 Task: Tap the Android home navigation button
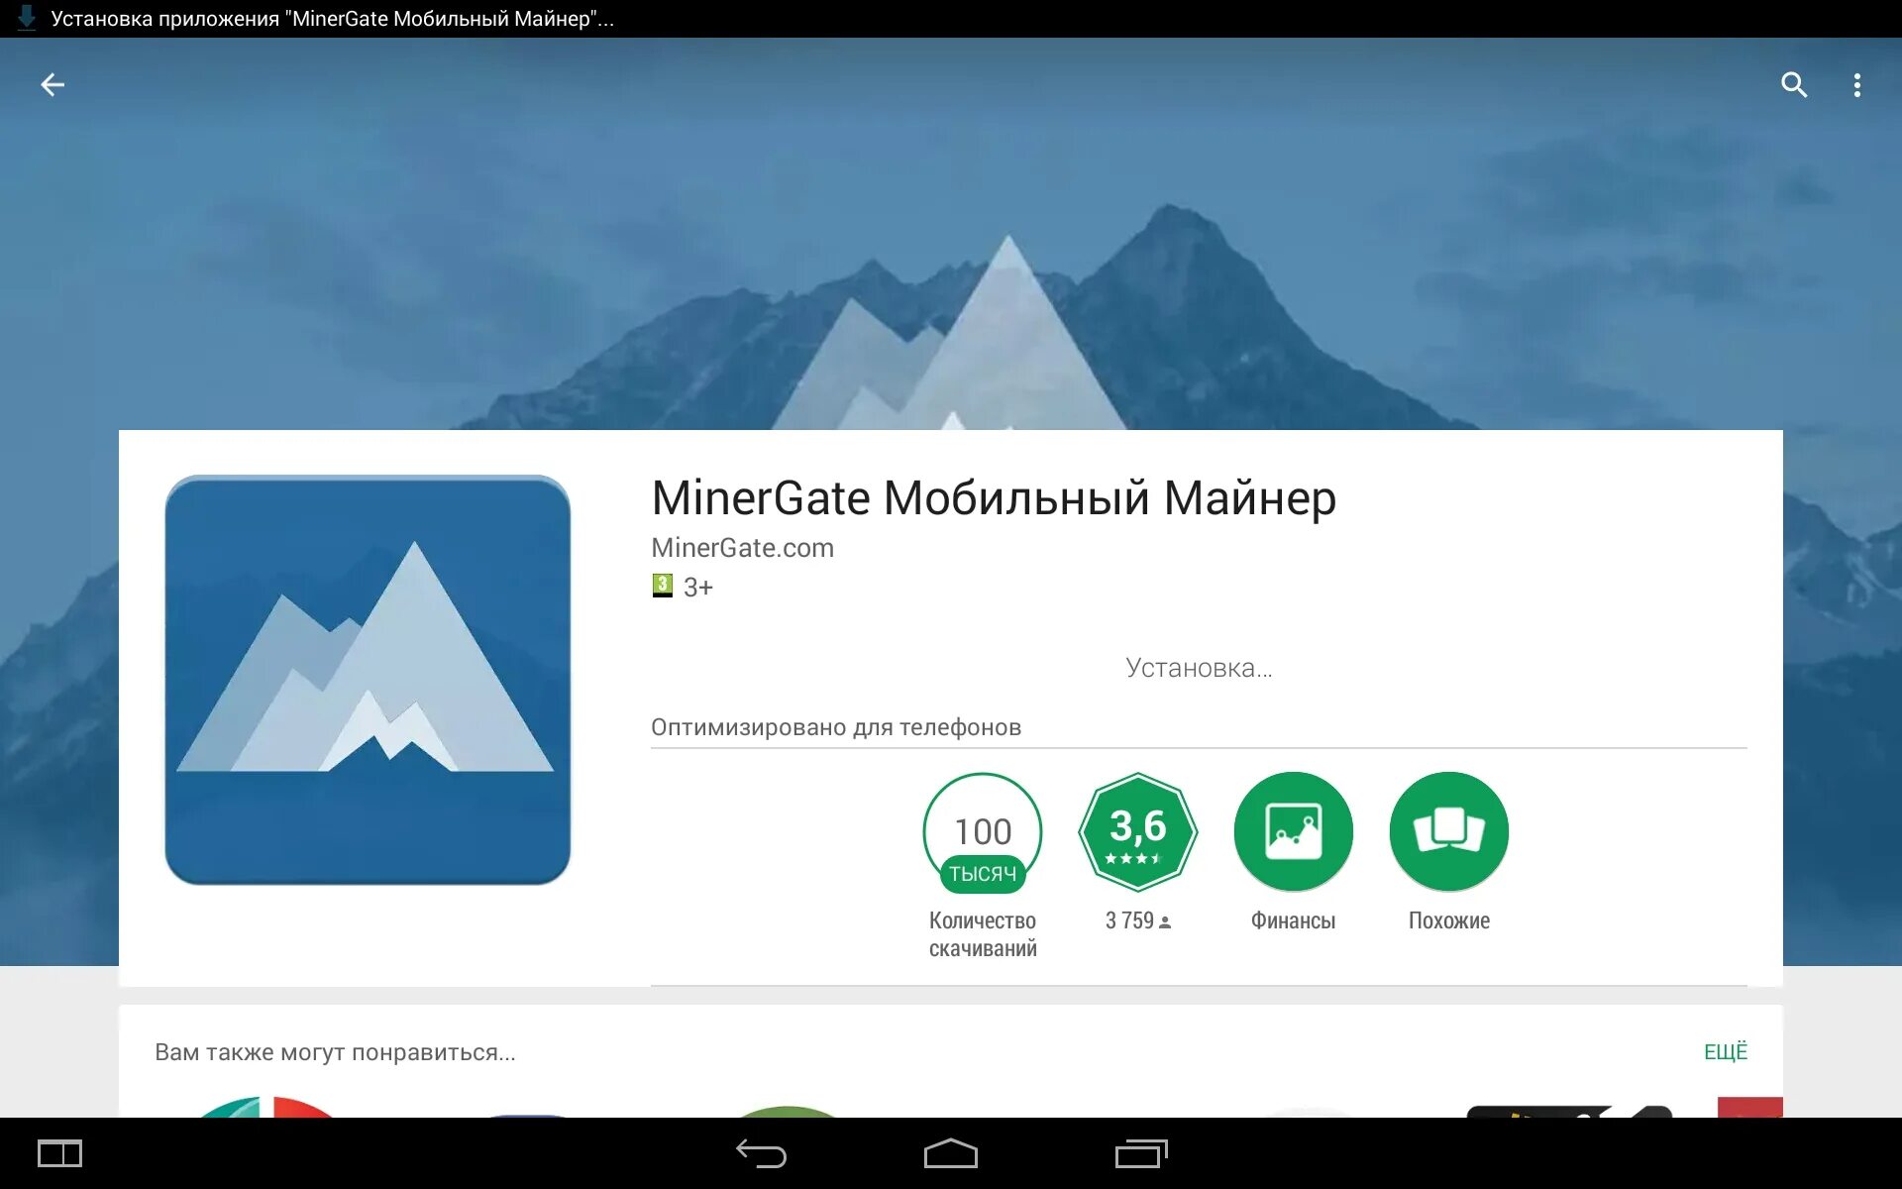point(951,1153)
